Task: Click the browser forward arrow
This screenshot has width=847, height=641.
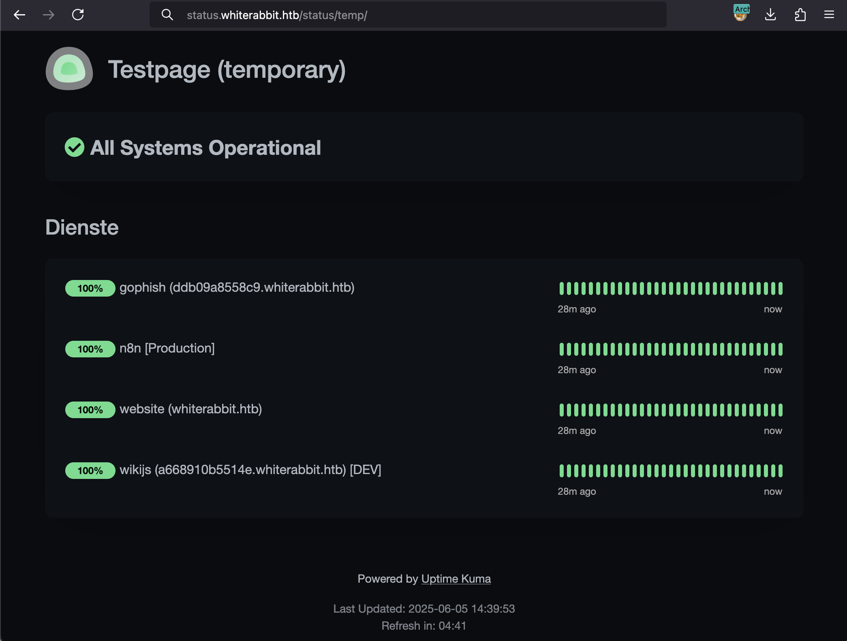Action: click(x=49, y=15)
